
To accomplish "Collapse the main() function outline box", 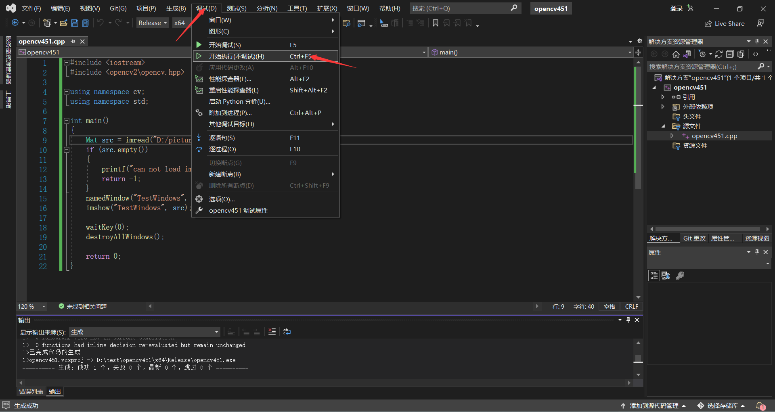I will click(67, 121).
